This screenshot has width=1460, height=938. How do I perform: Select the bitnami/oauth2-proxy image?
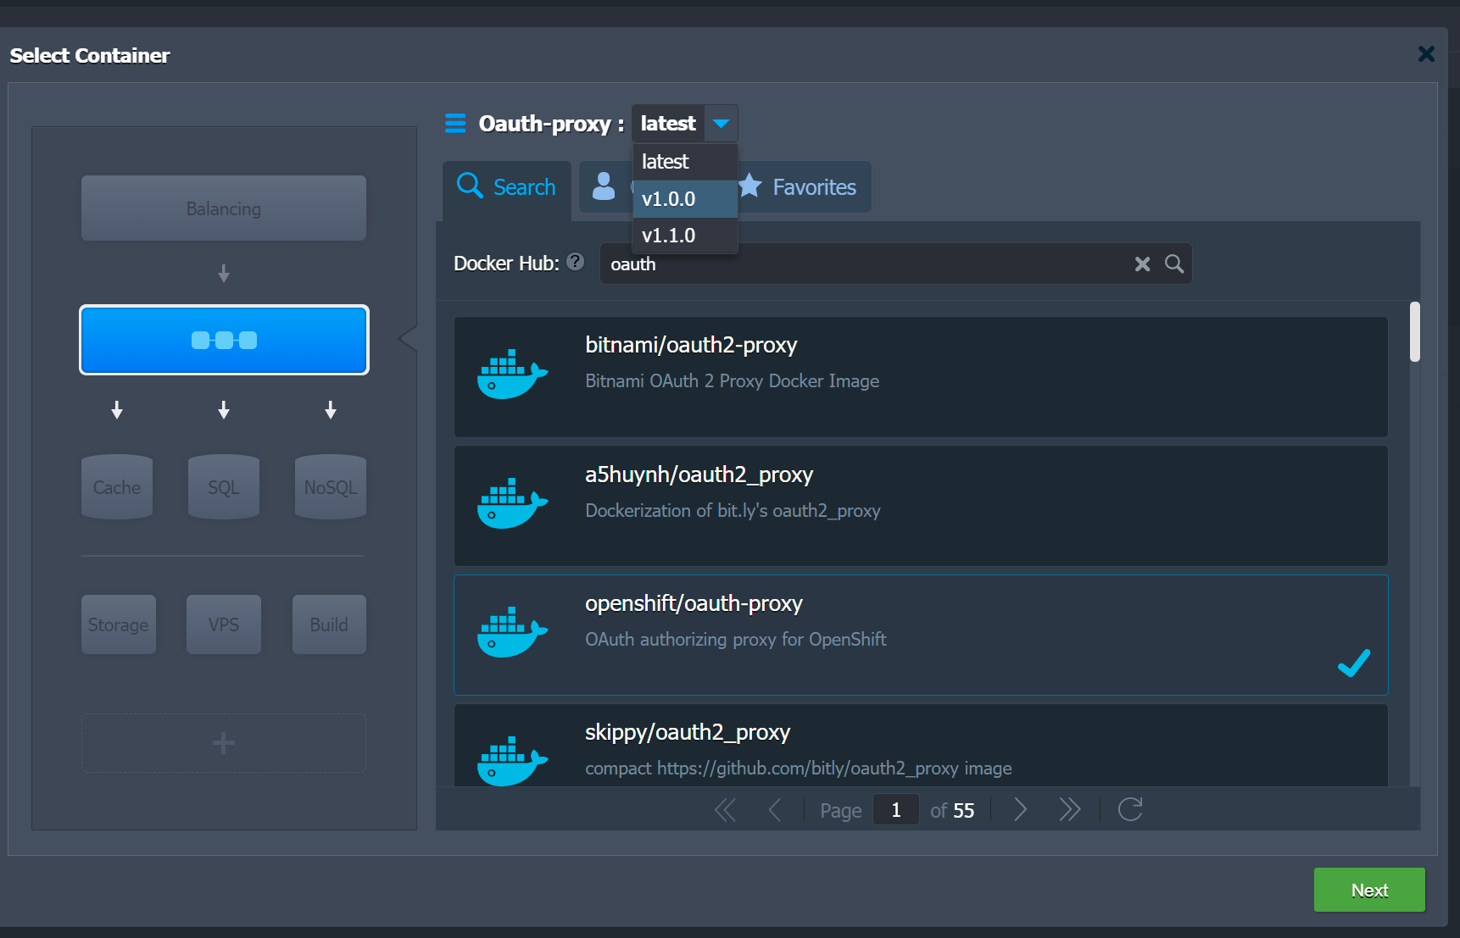pos(920,377)
